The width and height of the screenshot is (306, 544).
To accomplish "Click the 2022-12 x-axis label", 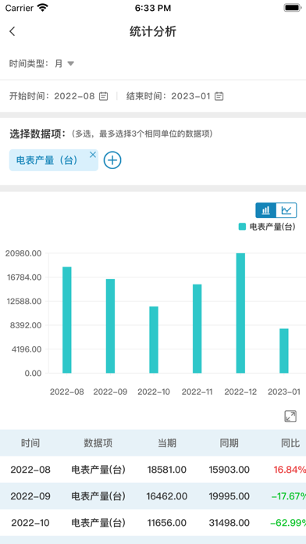I will 240,392.
